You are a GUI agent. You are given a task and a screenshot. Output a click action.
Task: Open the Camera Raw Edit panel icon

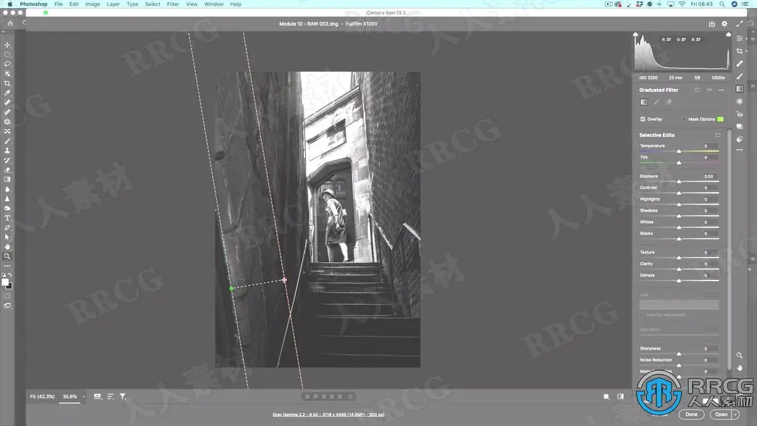tap(739, 38)
